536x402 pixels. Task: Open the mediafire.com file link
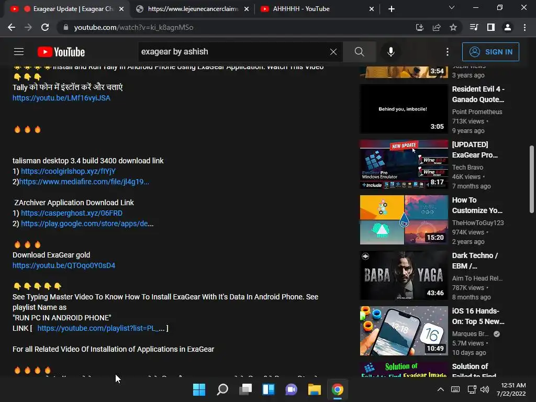84,182
